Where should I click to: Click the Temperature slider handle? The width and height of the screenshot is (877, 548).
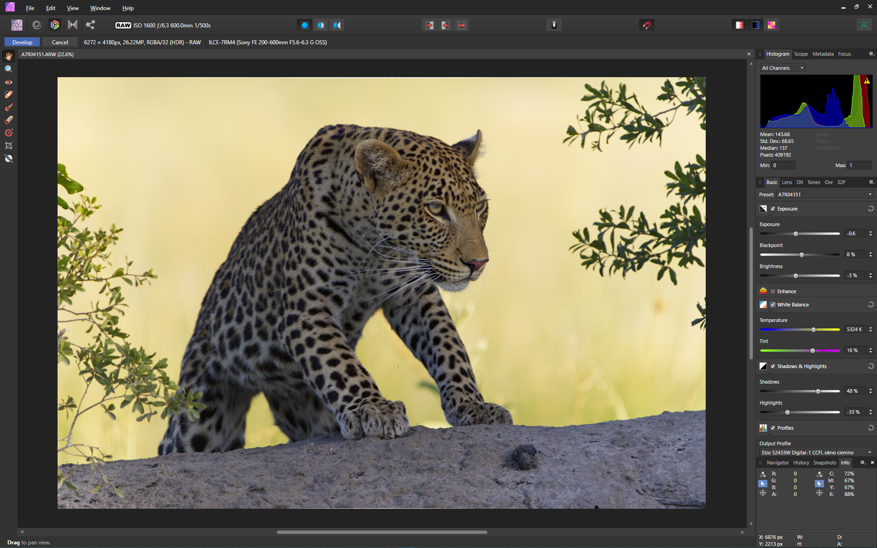[814, 330]
